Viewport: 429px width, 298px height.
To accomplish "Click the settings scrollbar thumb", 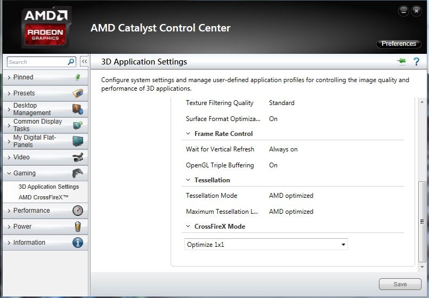I will tap(422, 222).
